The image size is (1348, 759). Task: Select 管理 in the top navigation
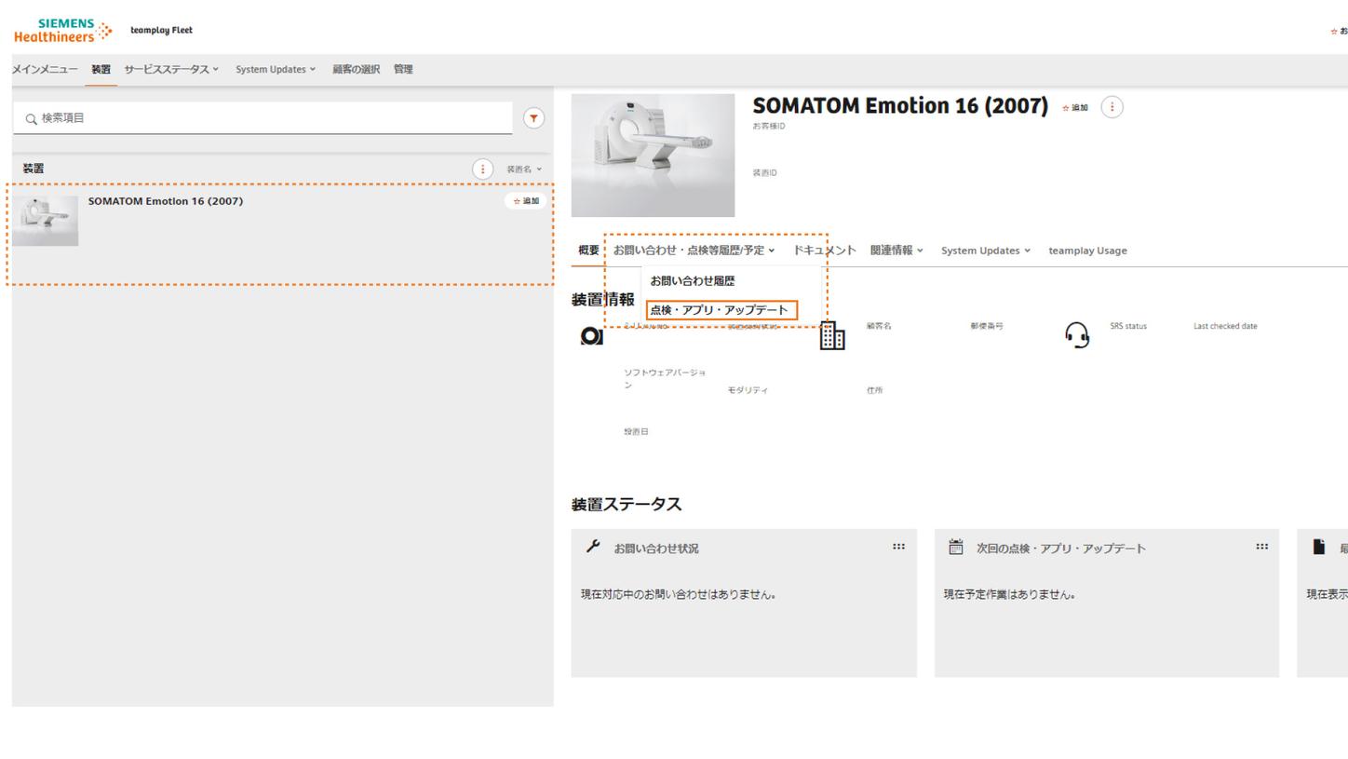[x=402, y=68]
